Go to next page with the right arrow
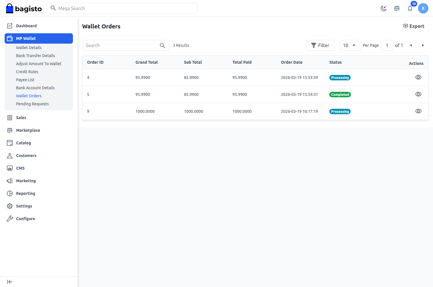Image resolution: width=433 pixels, height=287 pixels. (423, 45)
